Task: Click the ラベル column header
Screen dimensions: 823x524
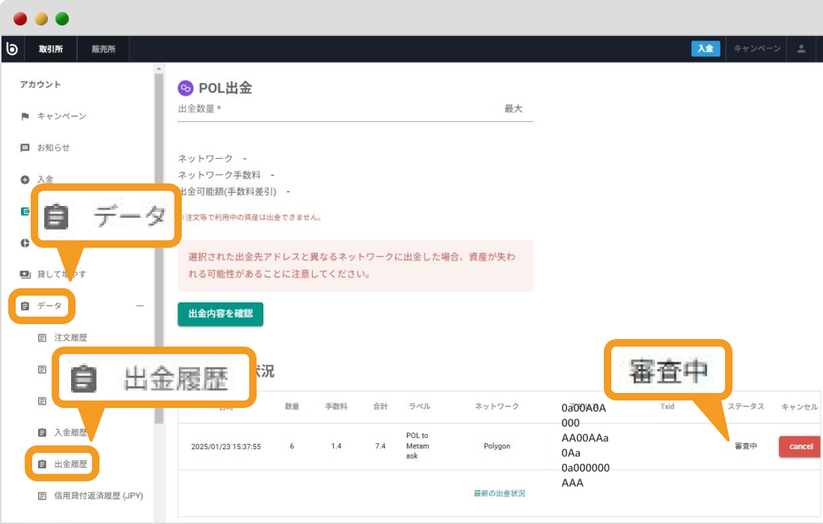Action: point(420,406)
